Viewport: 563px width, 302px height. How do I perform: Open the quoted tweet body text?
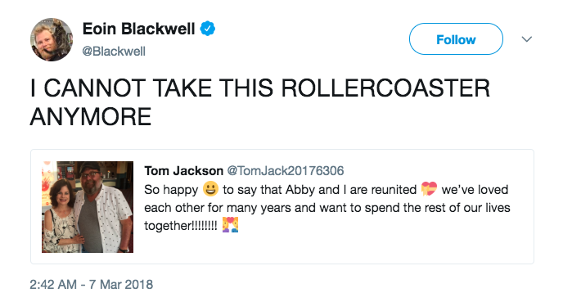click(x=327, y=208)
